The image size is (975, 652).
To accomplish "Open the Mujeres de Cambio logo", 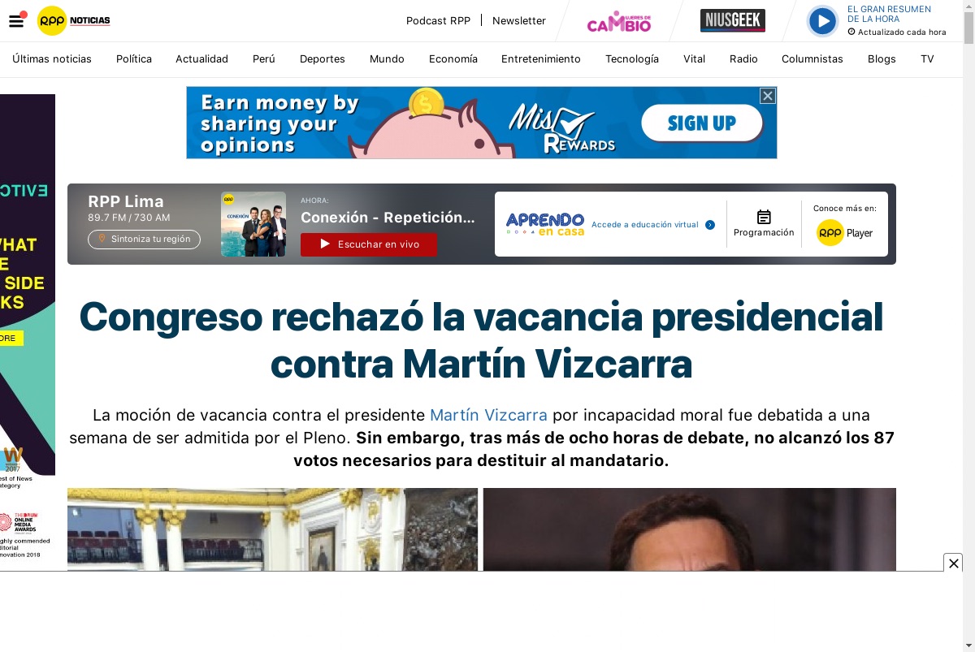I will tap(619, 21).
